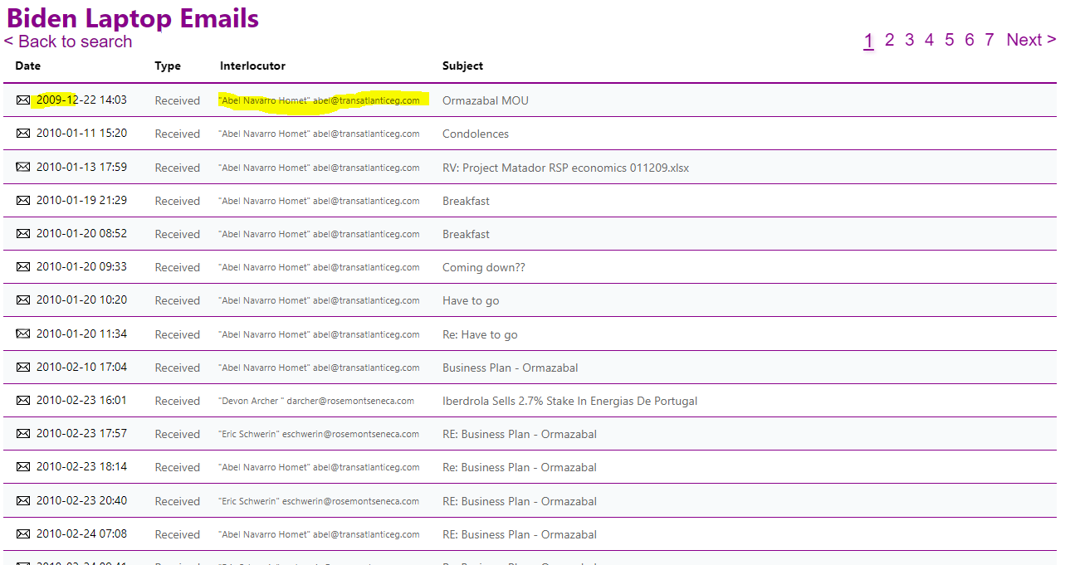Go back to search page
The height and width of the screenshot is (565, 1075).
68,41
